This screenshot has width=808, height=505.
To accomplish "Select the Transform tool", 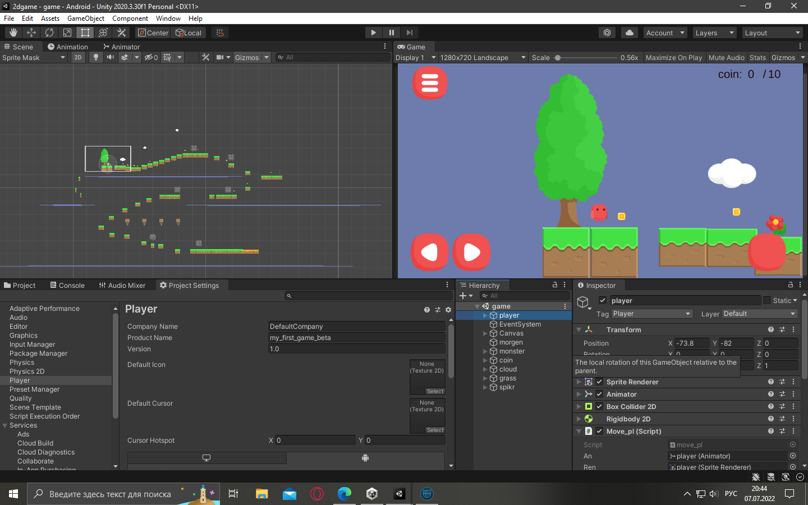I will tap(103, 33).
